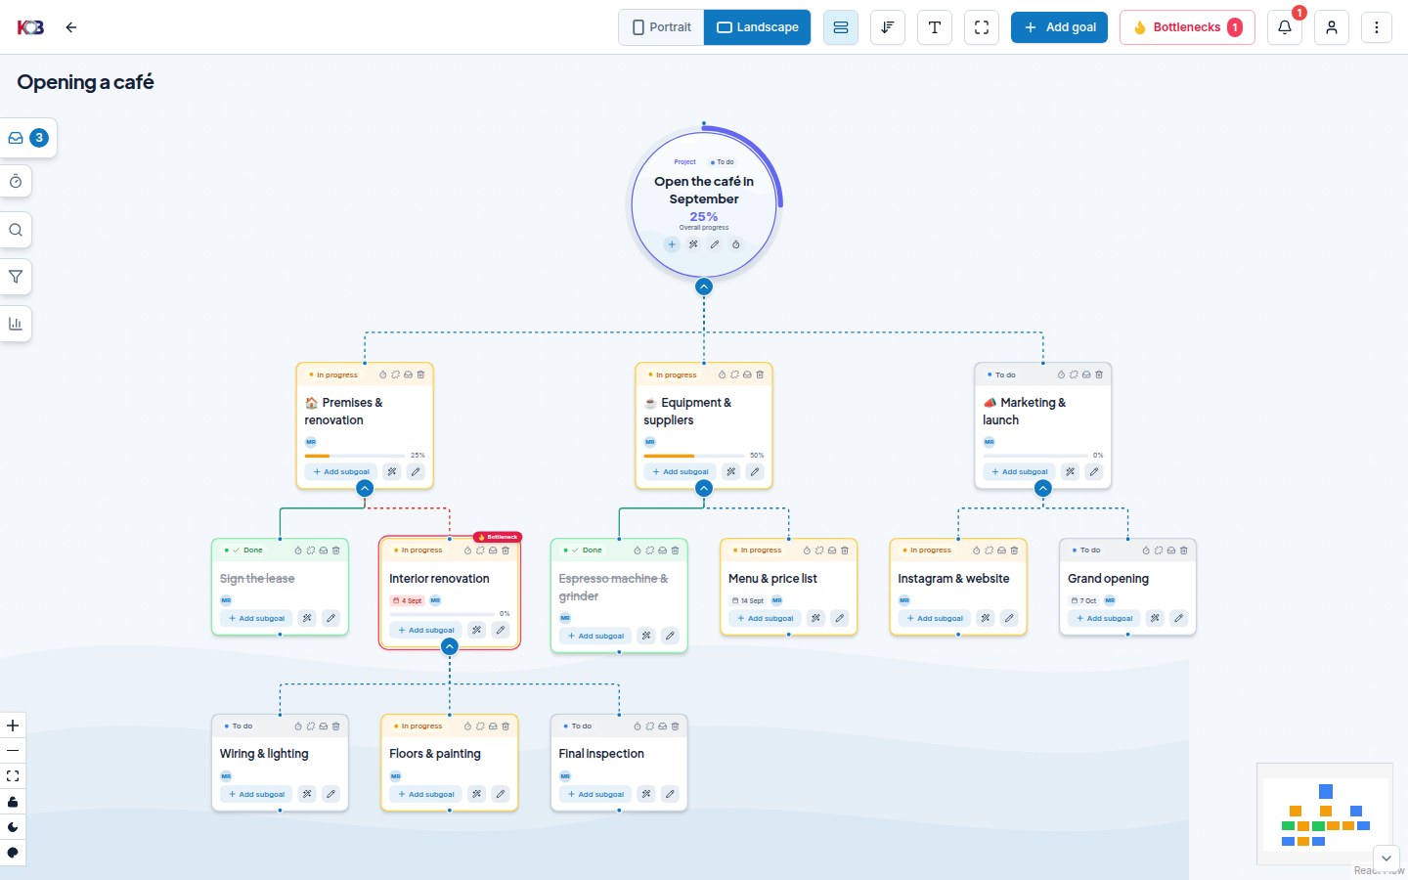This screenshot has width=1408, height=880.
Task: Open the user account menu
Action: click(1332, 27)
